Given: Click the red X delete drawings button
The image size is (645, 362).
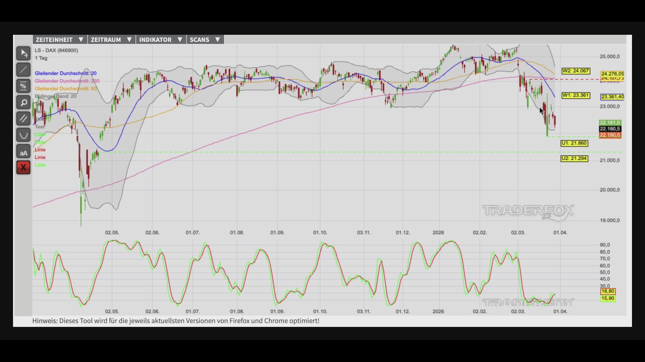Looking at the screenshot, I should 23,168.
